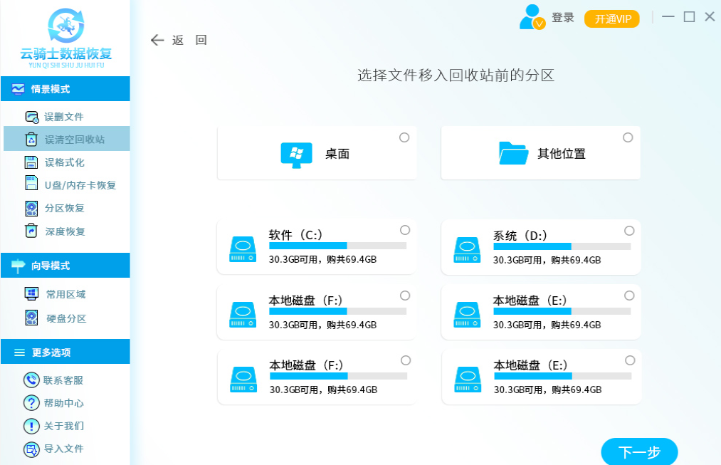Image resolution: width=721 pixels, height=465 pixels.
Task: Click the 帮助中心 question mark icon
Action: [x=31, y=403]
